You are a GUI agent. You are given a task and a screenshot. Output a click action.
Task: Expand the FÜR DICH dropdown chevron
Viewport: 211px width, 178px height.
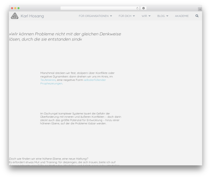134,16
